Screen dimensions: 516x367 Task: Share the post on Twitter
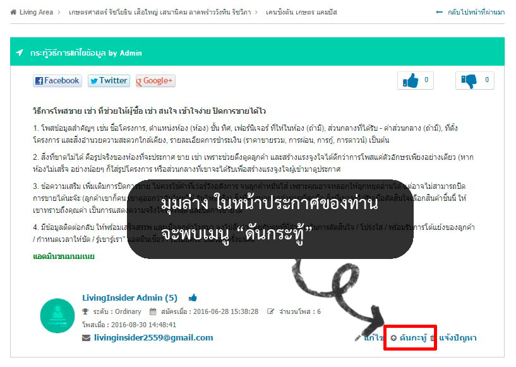pos(109,81)
